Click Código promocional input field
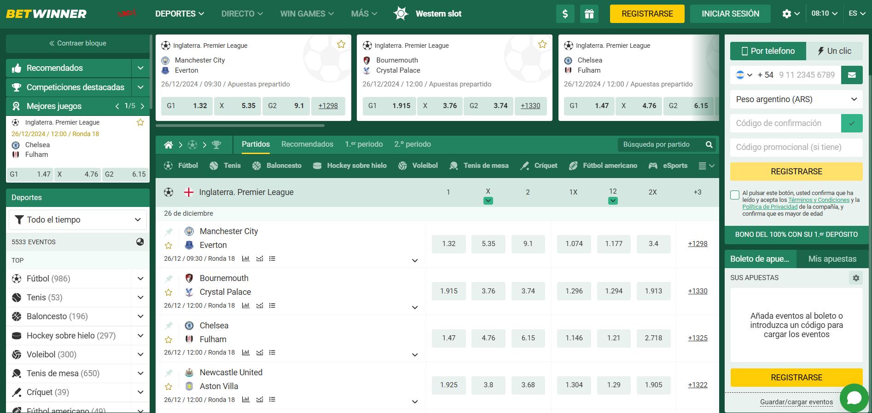The height and width of the screenshot is (413, 872). pyautogui.click(x=796, y=147)
